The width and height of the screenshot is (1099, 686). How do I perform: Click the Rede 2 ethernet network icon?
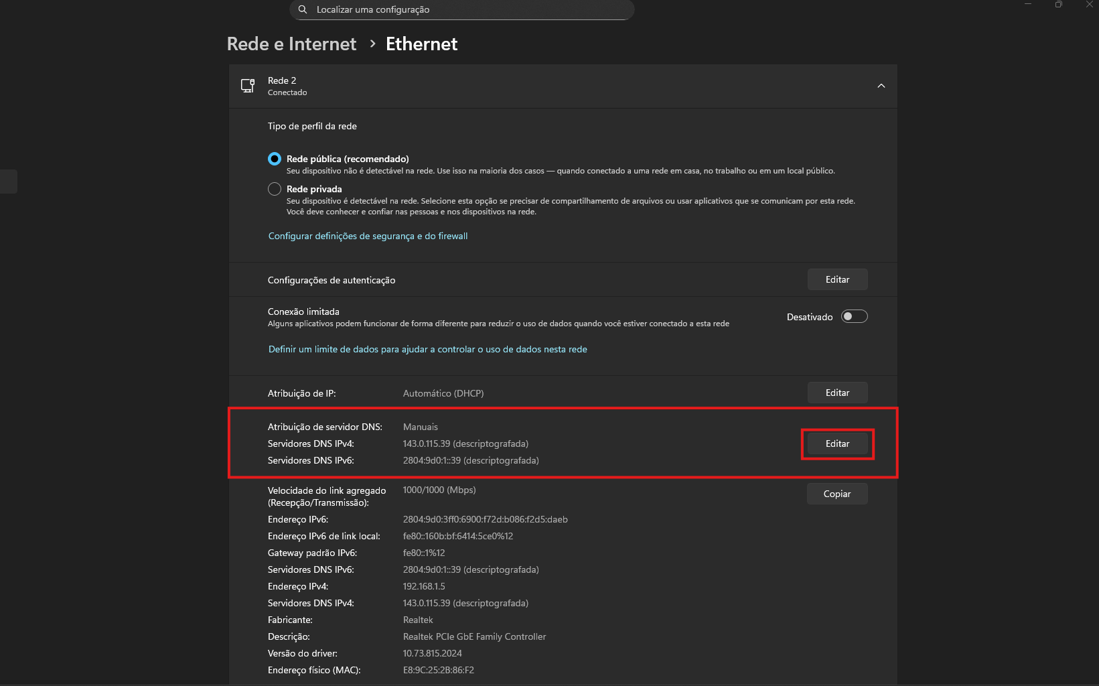click(248, 86)
